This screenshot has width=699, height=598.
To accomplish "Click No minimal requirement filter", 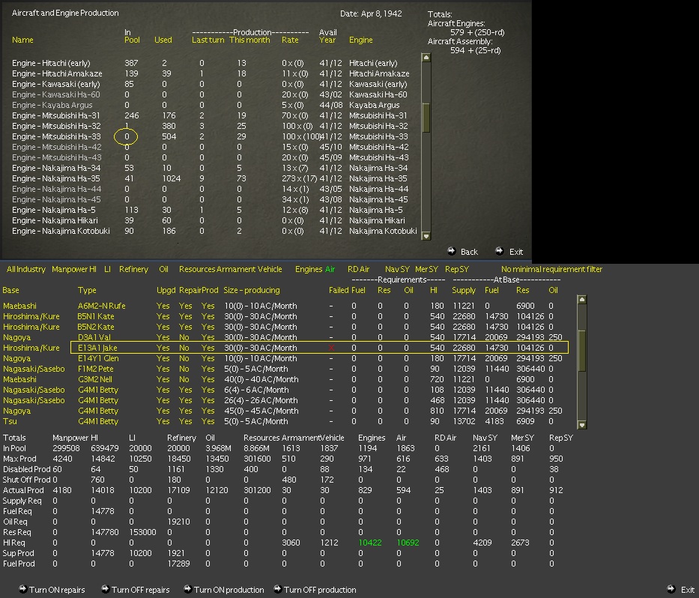I will (551, 269).
